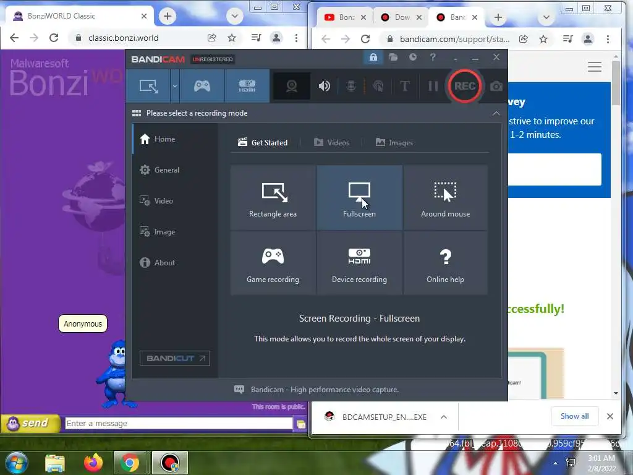Viewport: 633px width, 475px height.
Task: Bookmark the bandicam.com page star
Action: coord(543,39)
